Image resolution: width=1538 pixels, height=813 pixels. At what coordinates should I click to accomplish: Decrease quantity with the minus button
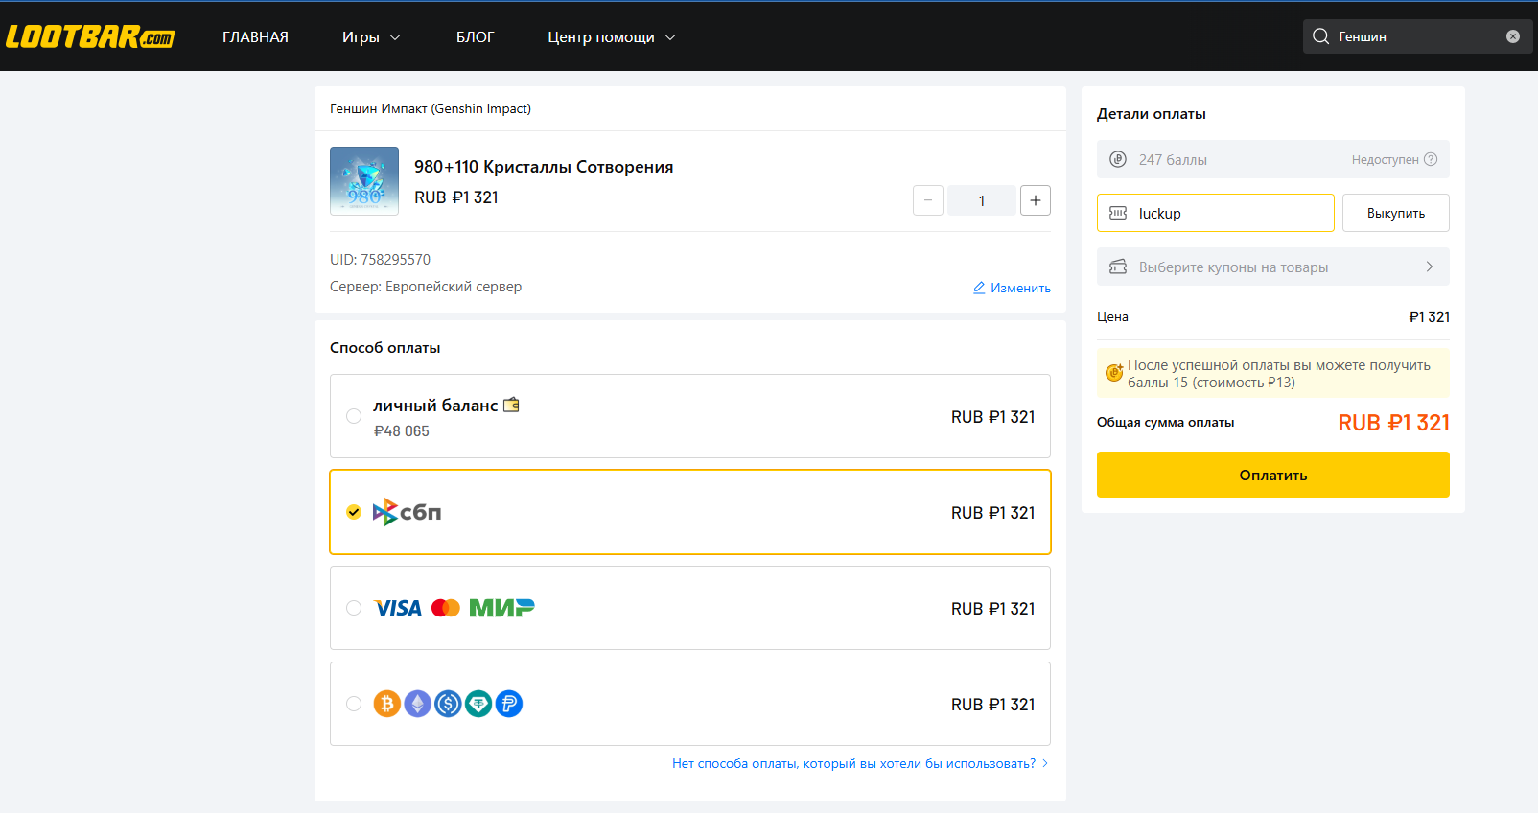coord(928,200)
